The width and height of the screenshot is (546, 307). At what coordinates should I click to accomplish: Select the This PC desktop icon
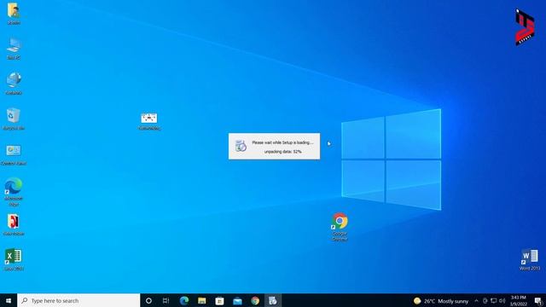[14, 49]
